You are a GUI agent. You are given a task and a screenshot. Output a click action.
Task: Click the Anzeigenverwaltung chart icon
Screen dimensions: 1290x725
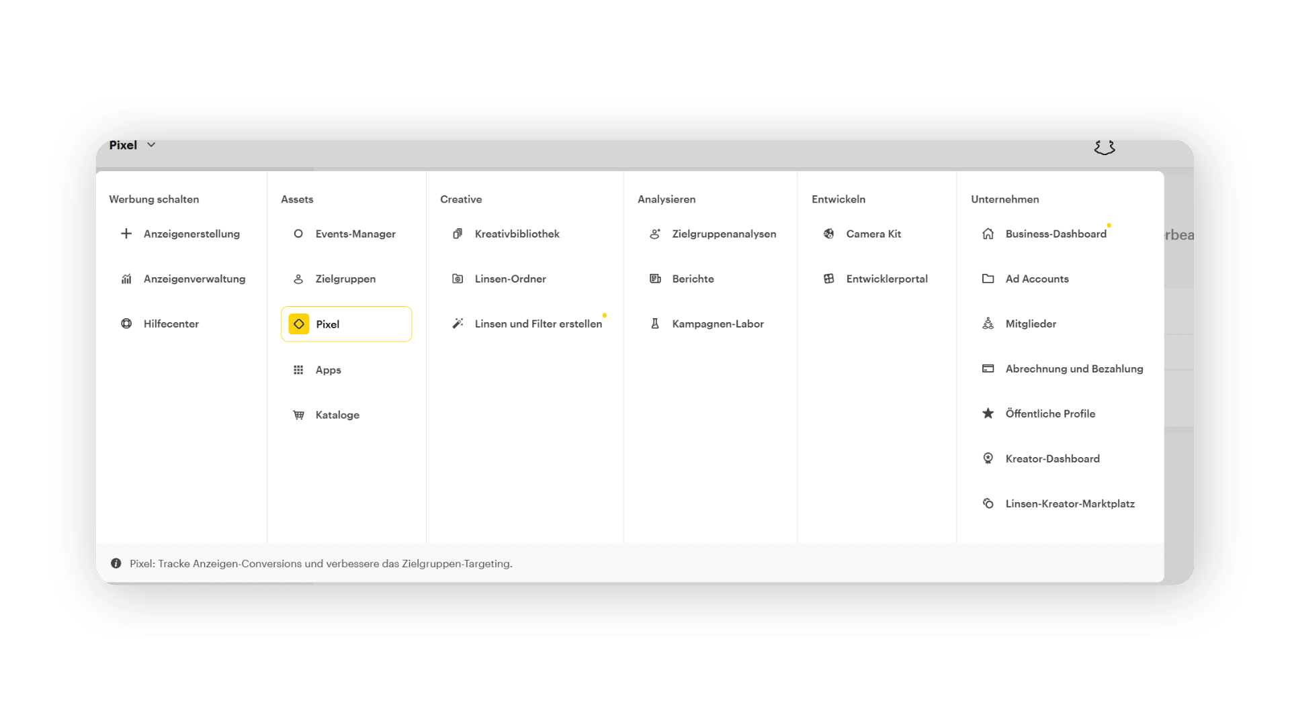126,279
